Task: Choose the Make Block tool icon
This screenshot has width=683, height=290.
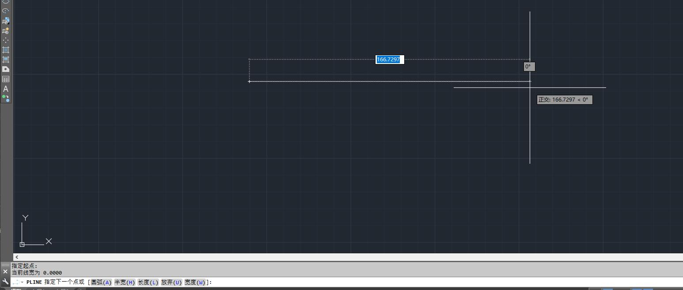Action: click(x=6, y=31)
